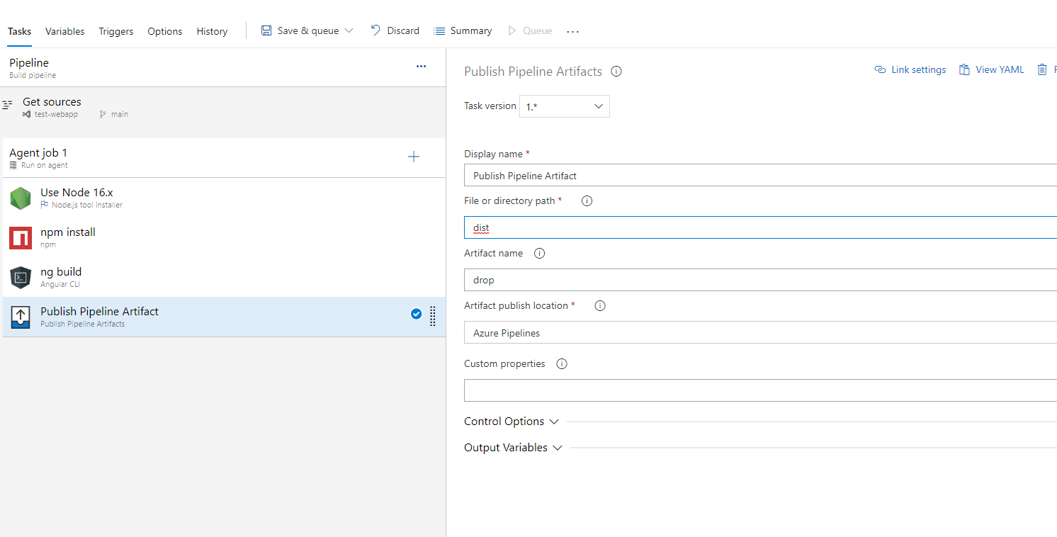The width and height of the screenshot is (1057, 537).
Task: Open Publish Pipeline Artifacts info icon
Action: (616, 71)
